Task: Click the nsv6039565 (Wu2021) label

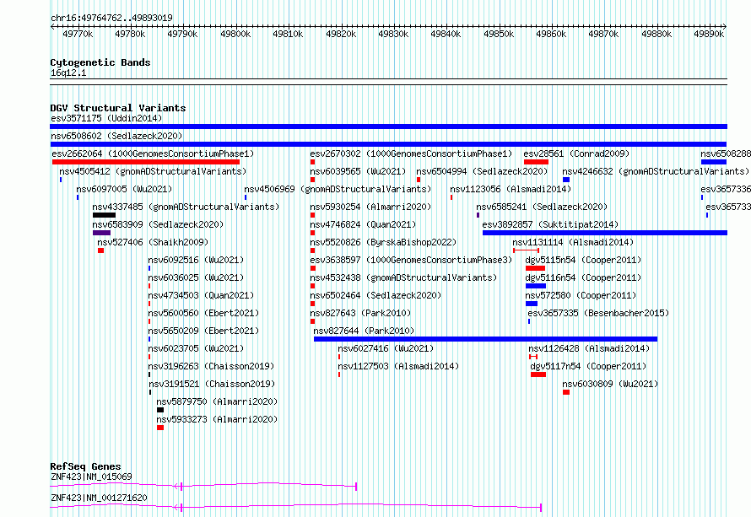Action: point(358,171)
